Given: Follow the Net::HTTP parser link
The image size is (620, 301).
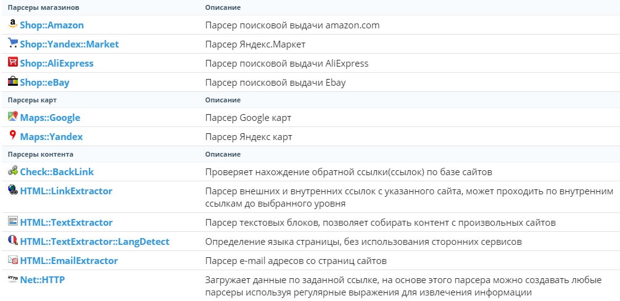Looking at the screenshot, I should pyautogui.click(x=43, y=280).
